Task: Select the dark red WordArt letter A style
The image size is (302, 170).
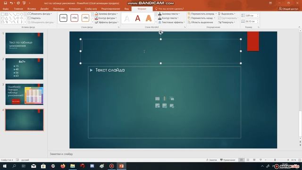Action: (x=138, y=18)
